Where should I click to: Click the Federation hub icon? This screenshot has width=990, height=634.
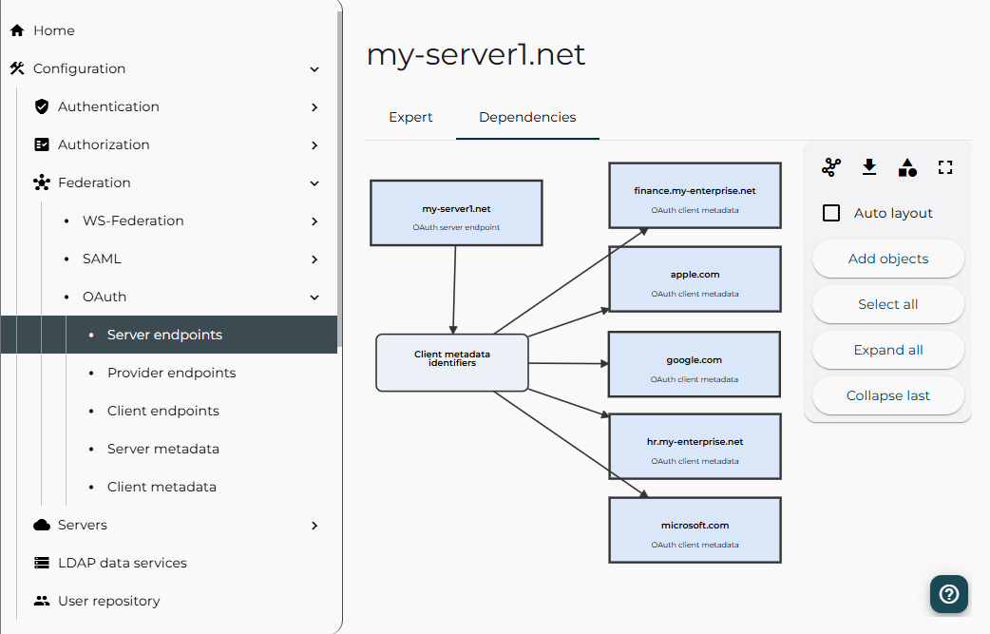pos(42,183)
